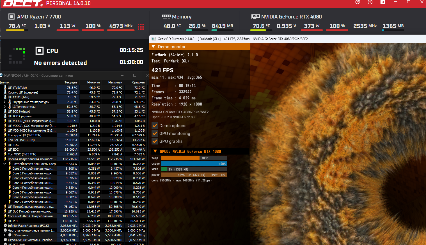Click 'No errors detected' status in OCCT

[60, 63]
